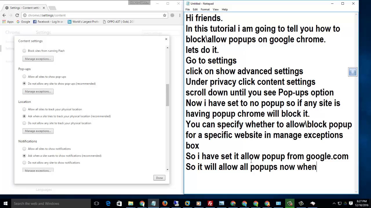Open a new Chrome tab

[52, 8]
